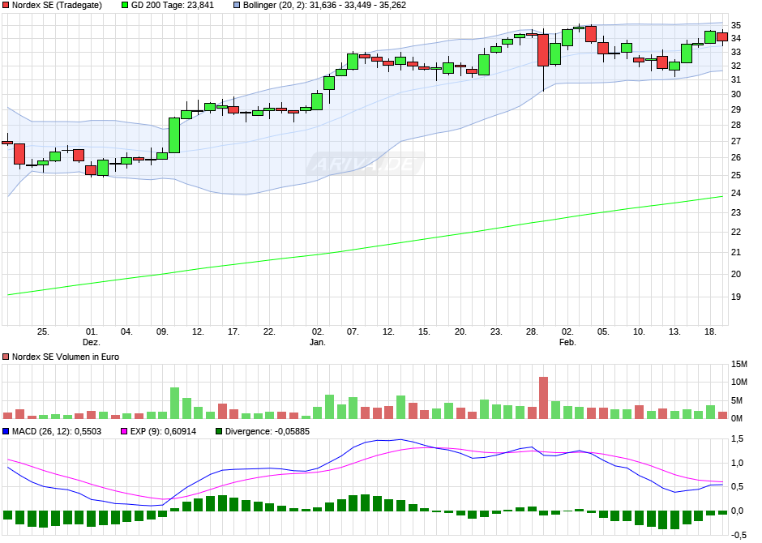Click the green GD 200 moving average line
Image resolution: width=762 pixels, height=543 pixels.
pyautogui.click(x=365, y=248)
